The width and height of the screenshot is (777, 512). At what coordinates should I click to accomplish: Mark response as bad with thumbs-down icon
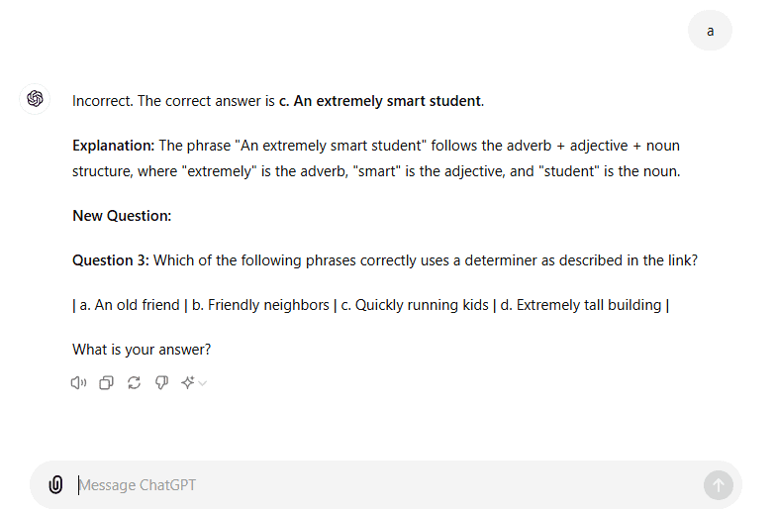pyautogui.click(x=161, y=382)
